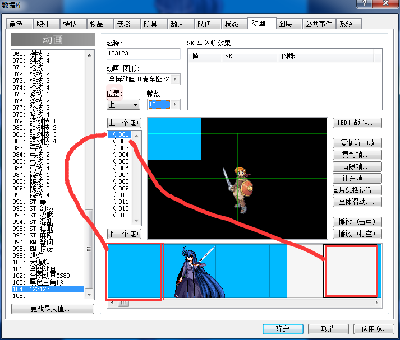
Task: Select frame 005 in frame list
Action: click(x=119, y=161)
